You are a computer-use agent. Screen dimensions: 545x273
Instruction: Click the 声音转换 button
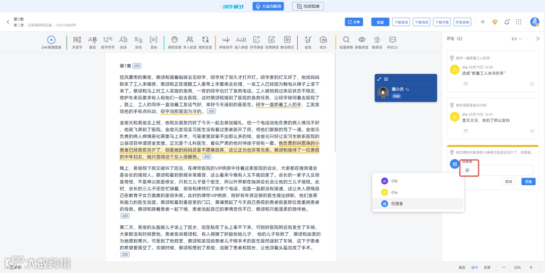[x=463, y=22]
